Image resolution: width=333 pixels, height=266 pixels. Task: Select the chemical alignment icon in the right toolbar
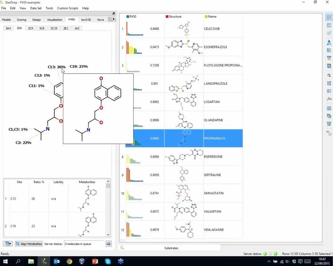coord(329,42)
